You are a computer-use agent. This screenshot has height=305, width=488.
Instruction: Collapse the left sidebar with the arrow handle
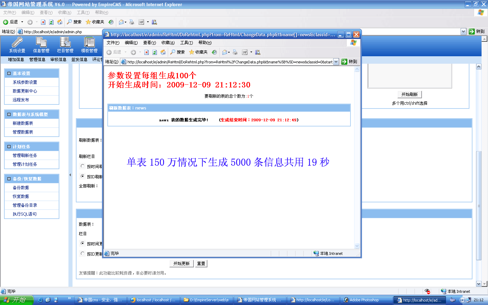[x=70, y=175]
